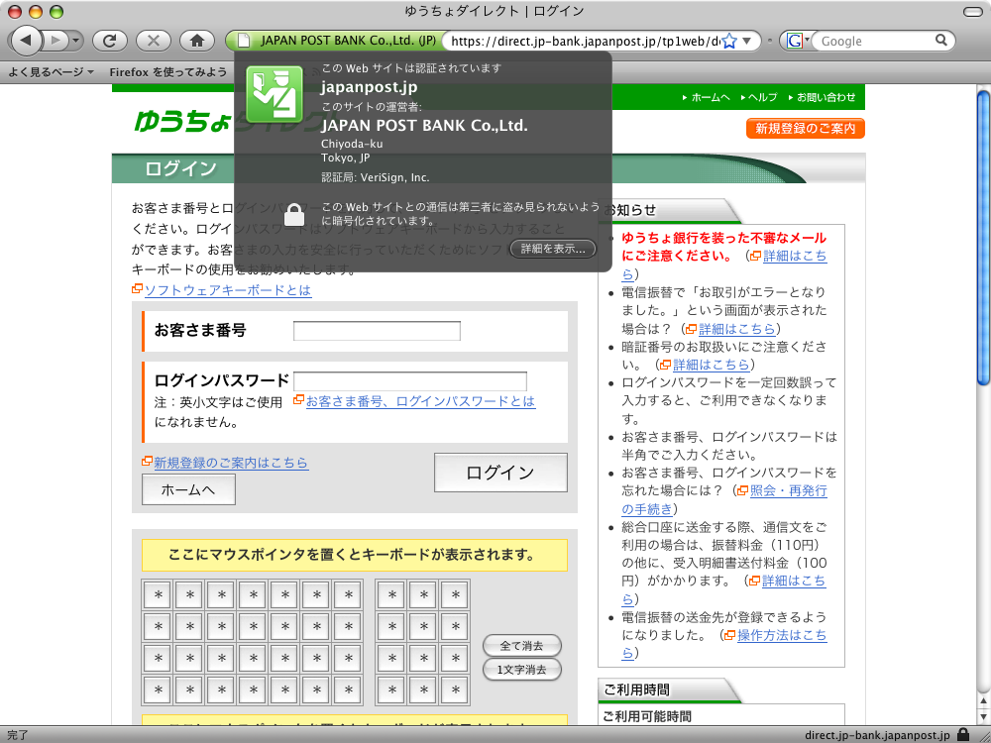Click the お客さま番号 input field
The image size is (991, 743).
[377, 331]
